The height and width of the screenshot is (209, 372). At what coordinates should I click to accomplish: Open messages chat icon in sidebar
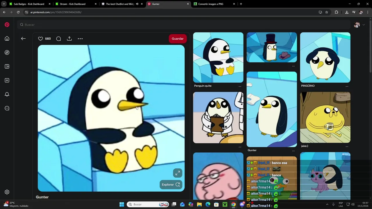[7, 108]
